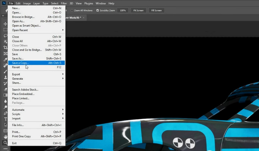Select the Dodge tool
This screenshot has width=259, height=151.
[5, 107]
